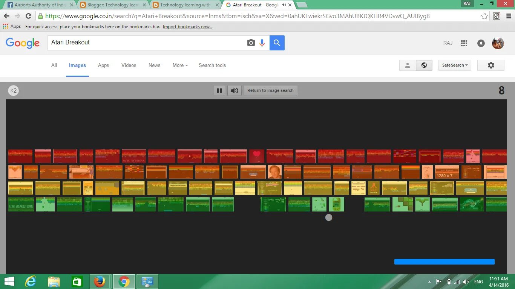
Task: Open the account profile picture
Action: pyautogui.click(x=498, y=43)
